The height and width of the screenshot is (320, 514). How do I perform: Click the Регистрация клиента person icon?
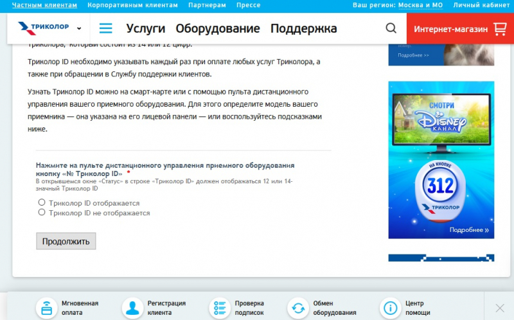132,308
